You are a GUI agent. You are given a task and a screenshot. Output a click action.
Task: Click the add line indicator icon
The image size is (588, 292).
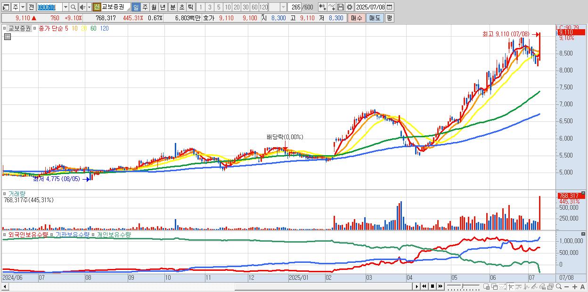point(332,7)
